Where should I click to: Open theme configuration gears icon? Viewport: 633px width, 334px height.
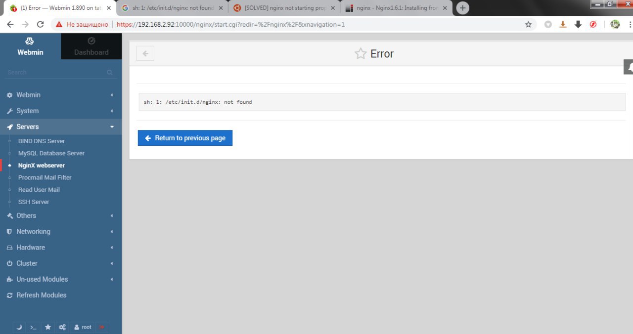[62, 327]
